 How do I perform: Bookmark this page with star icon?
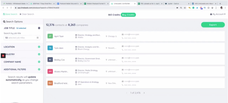[x=185, y=8]
